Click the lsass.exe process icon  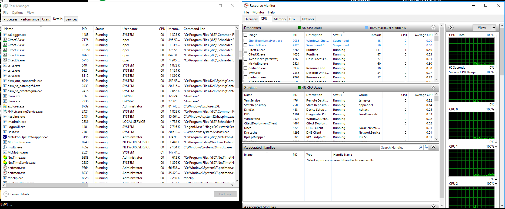[x=5, y=132]
